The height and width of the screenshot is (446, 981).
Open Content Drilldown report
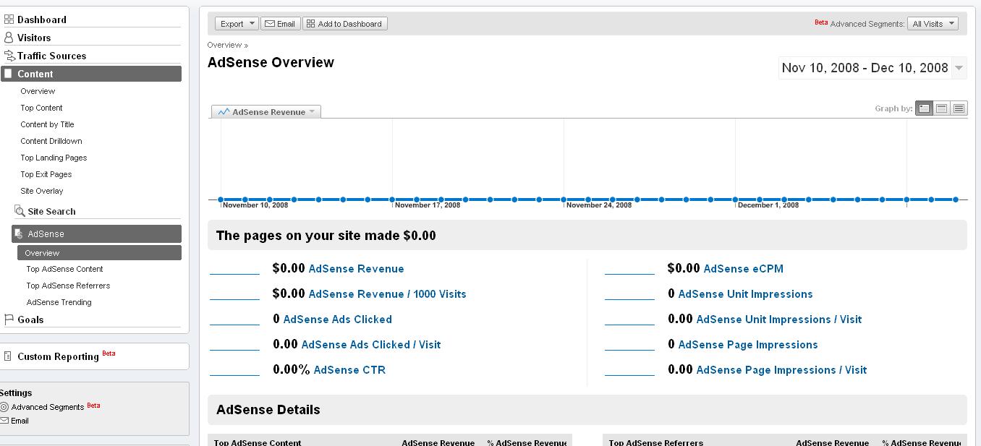[x=51, y=141]
